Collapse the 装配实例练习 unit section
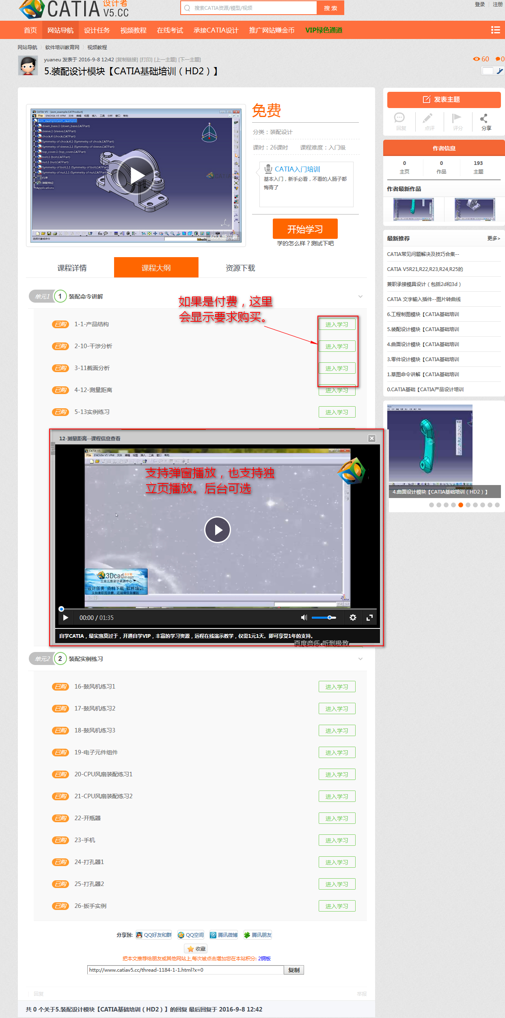This screenshot has width=505, height=1018. point(360,659)
